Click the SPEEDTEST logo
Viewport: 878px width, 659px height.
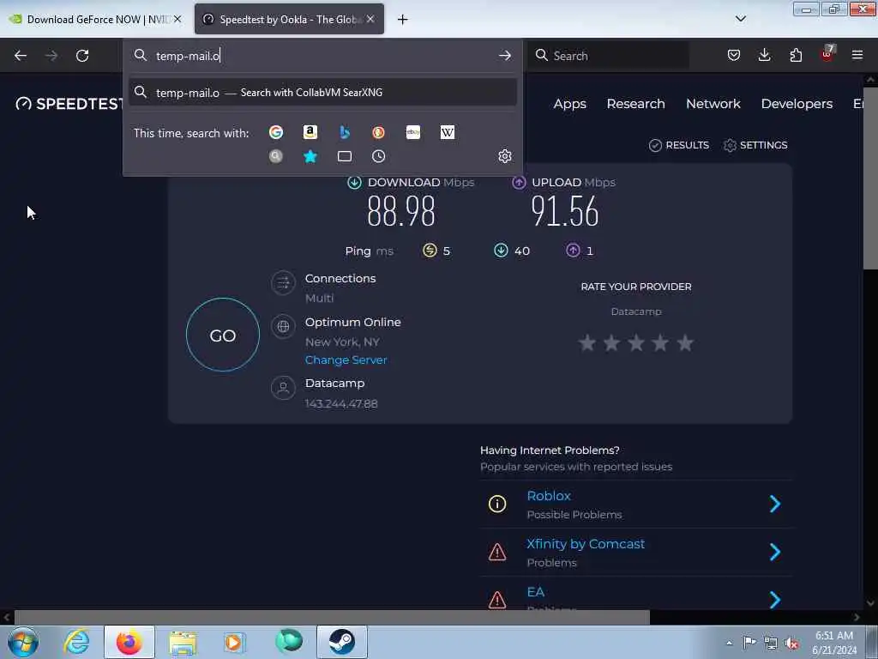click(x=70, y=104)
